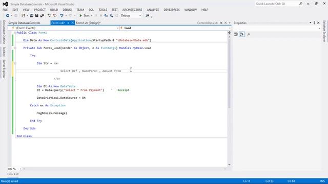Click the Comment selection toolbar icon

[49, 16]
